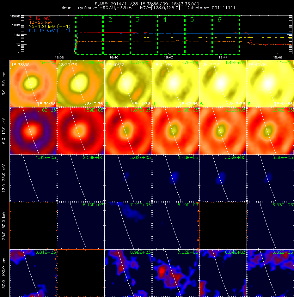Open the 12.0-25.0 keV image labeled 2.59E+05
The height and width of the screenshot is (297, 294).
(x=81, y=178)
